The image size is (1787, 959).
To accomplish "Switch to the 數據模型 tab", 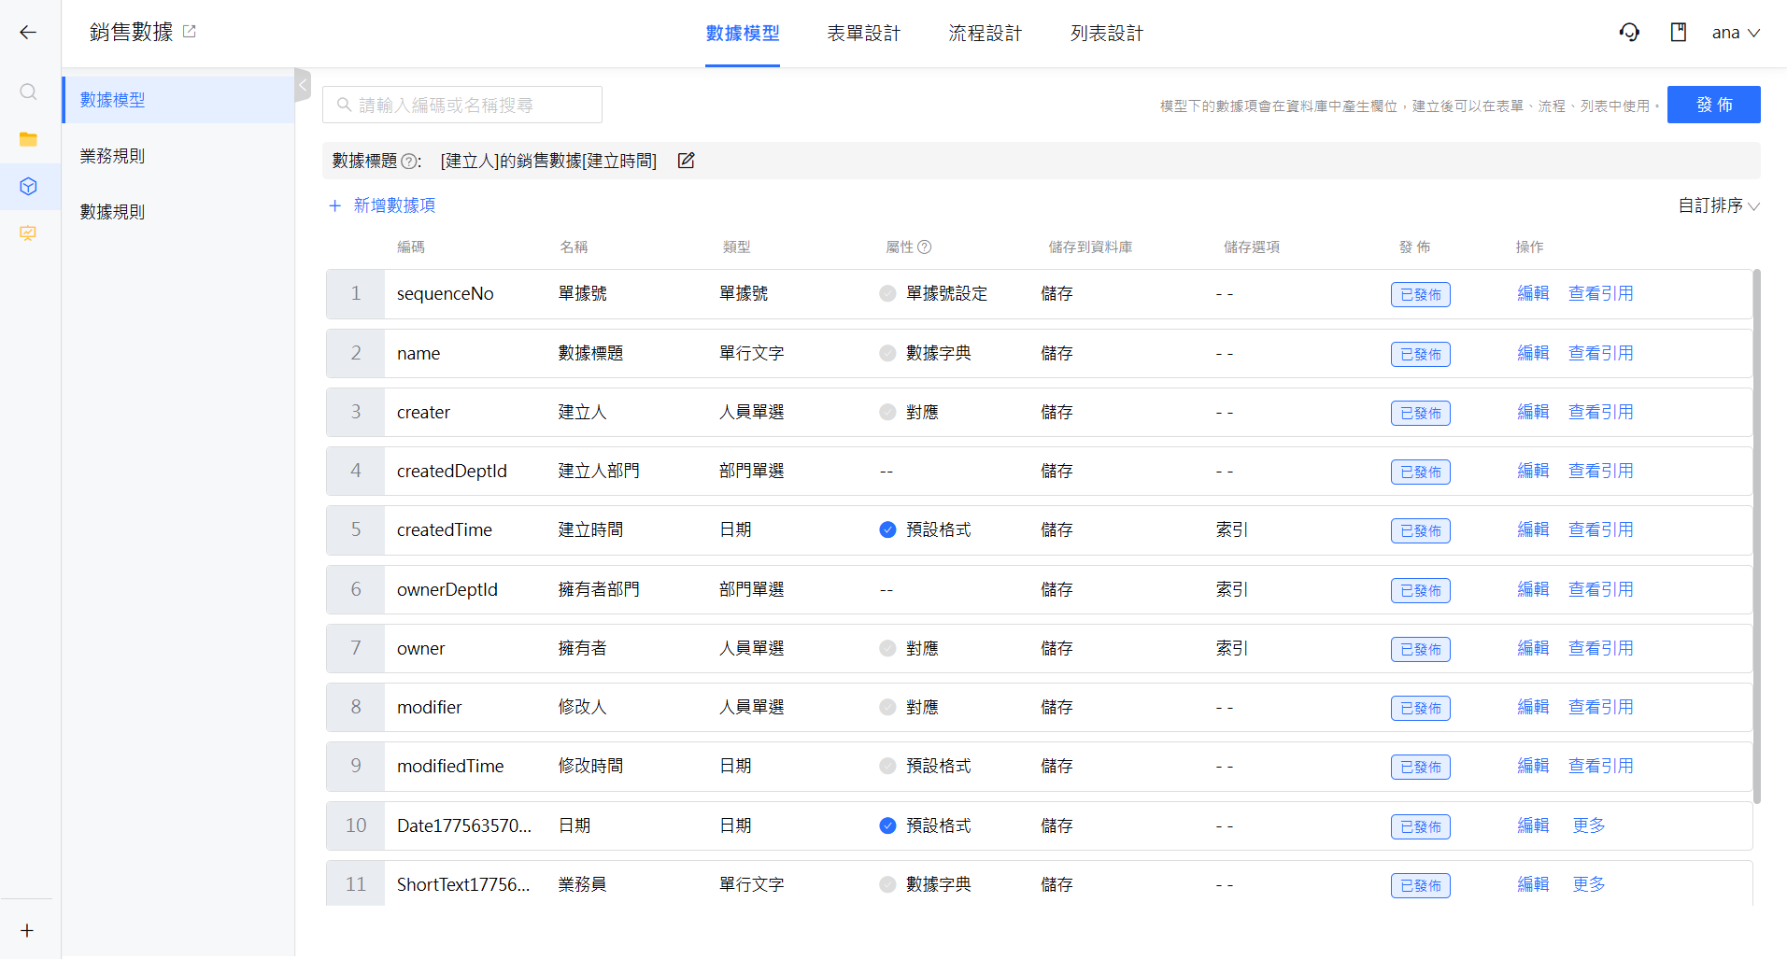I will 743,34.
